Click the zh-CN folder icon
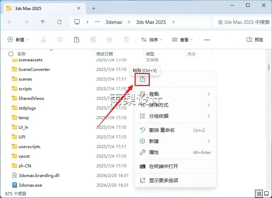Viewport: 272px width, 198px height. [14, 166]
